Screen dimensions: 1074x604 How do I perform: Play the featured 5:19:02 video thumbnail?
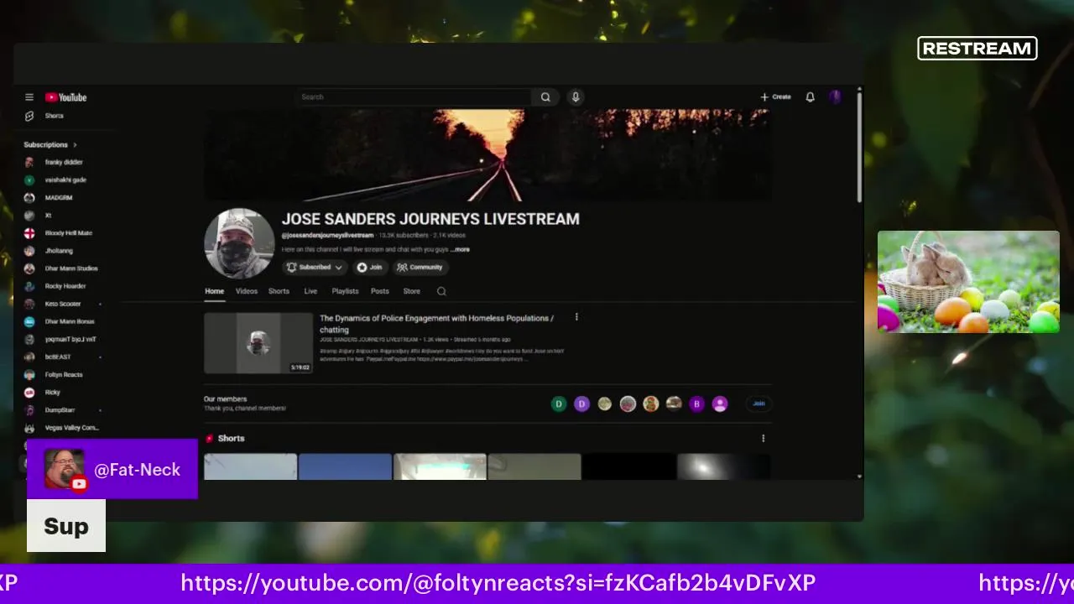(x=258, y=343)
